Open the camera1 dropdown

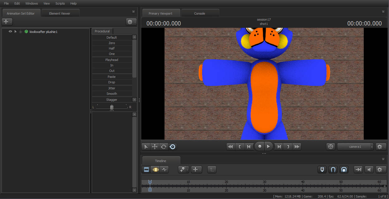point(355,146)
